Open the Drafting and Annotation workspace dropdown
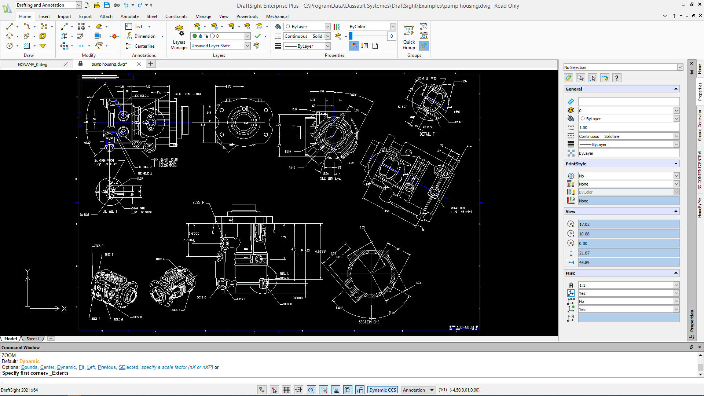Image resolution: width=704 pixels, height=396 pixels. pos(79,5)
